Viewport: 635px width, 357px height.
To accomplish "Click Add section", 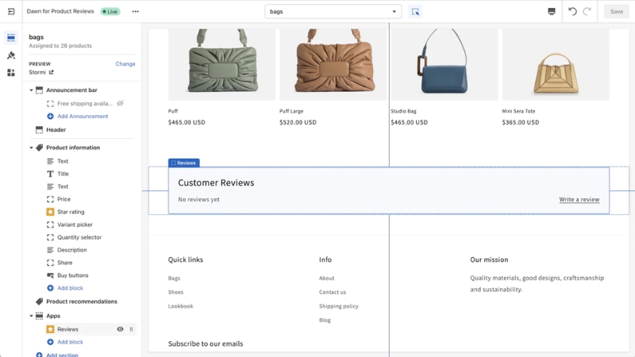I will 62,355.
